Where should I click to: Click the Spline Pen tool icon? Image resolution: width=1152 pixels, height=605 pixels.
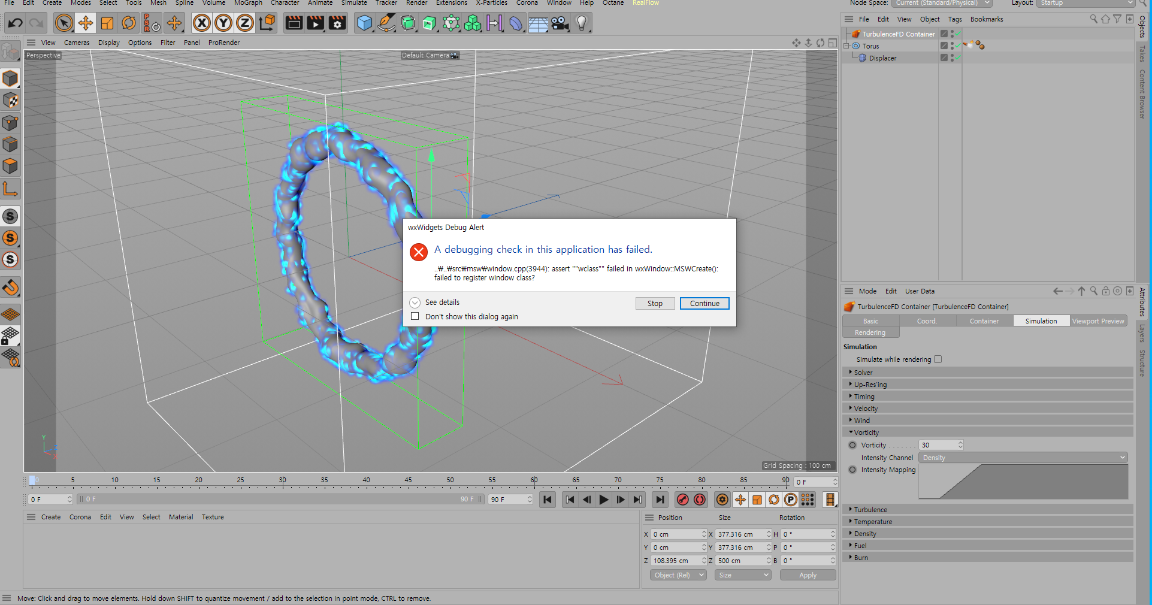coord(386,23)
